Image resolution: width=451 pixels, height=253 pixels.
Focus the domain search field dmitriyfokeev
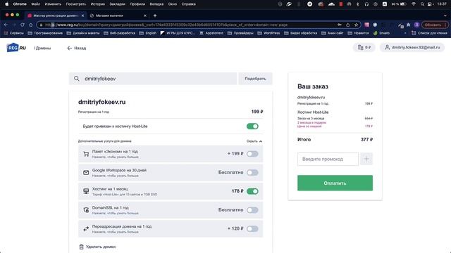[x=153, y=79]
